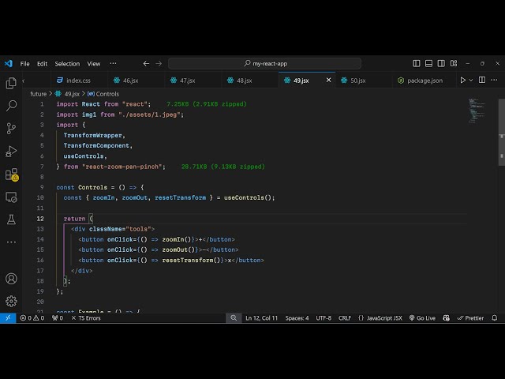Screen dimensions: 505x379
Task: Open the run options dropdown arrow
Action: pos(472,81)
